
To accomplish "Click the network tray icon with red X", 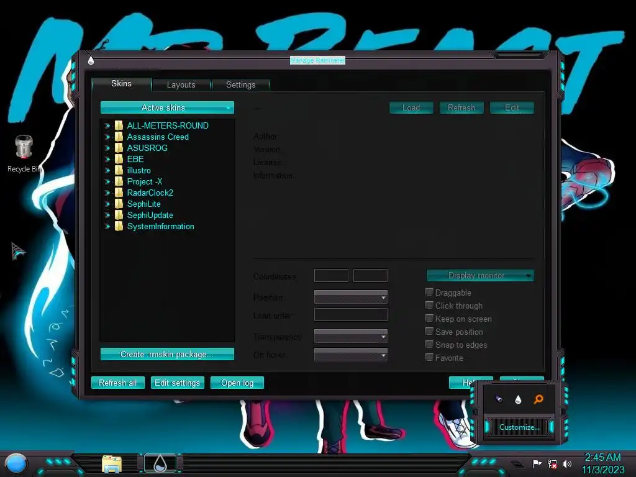I will [552, 463].
